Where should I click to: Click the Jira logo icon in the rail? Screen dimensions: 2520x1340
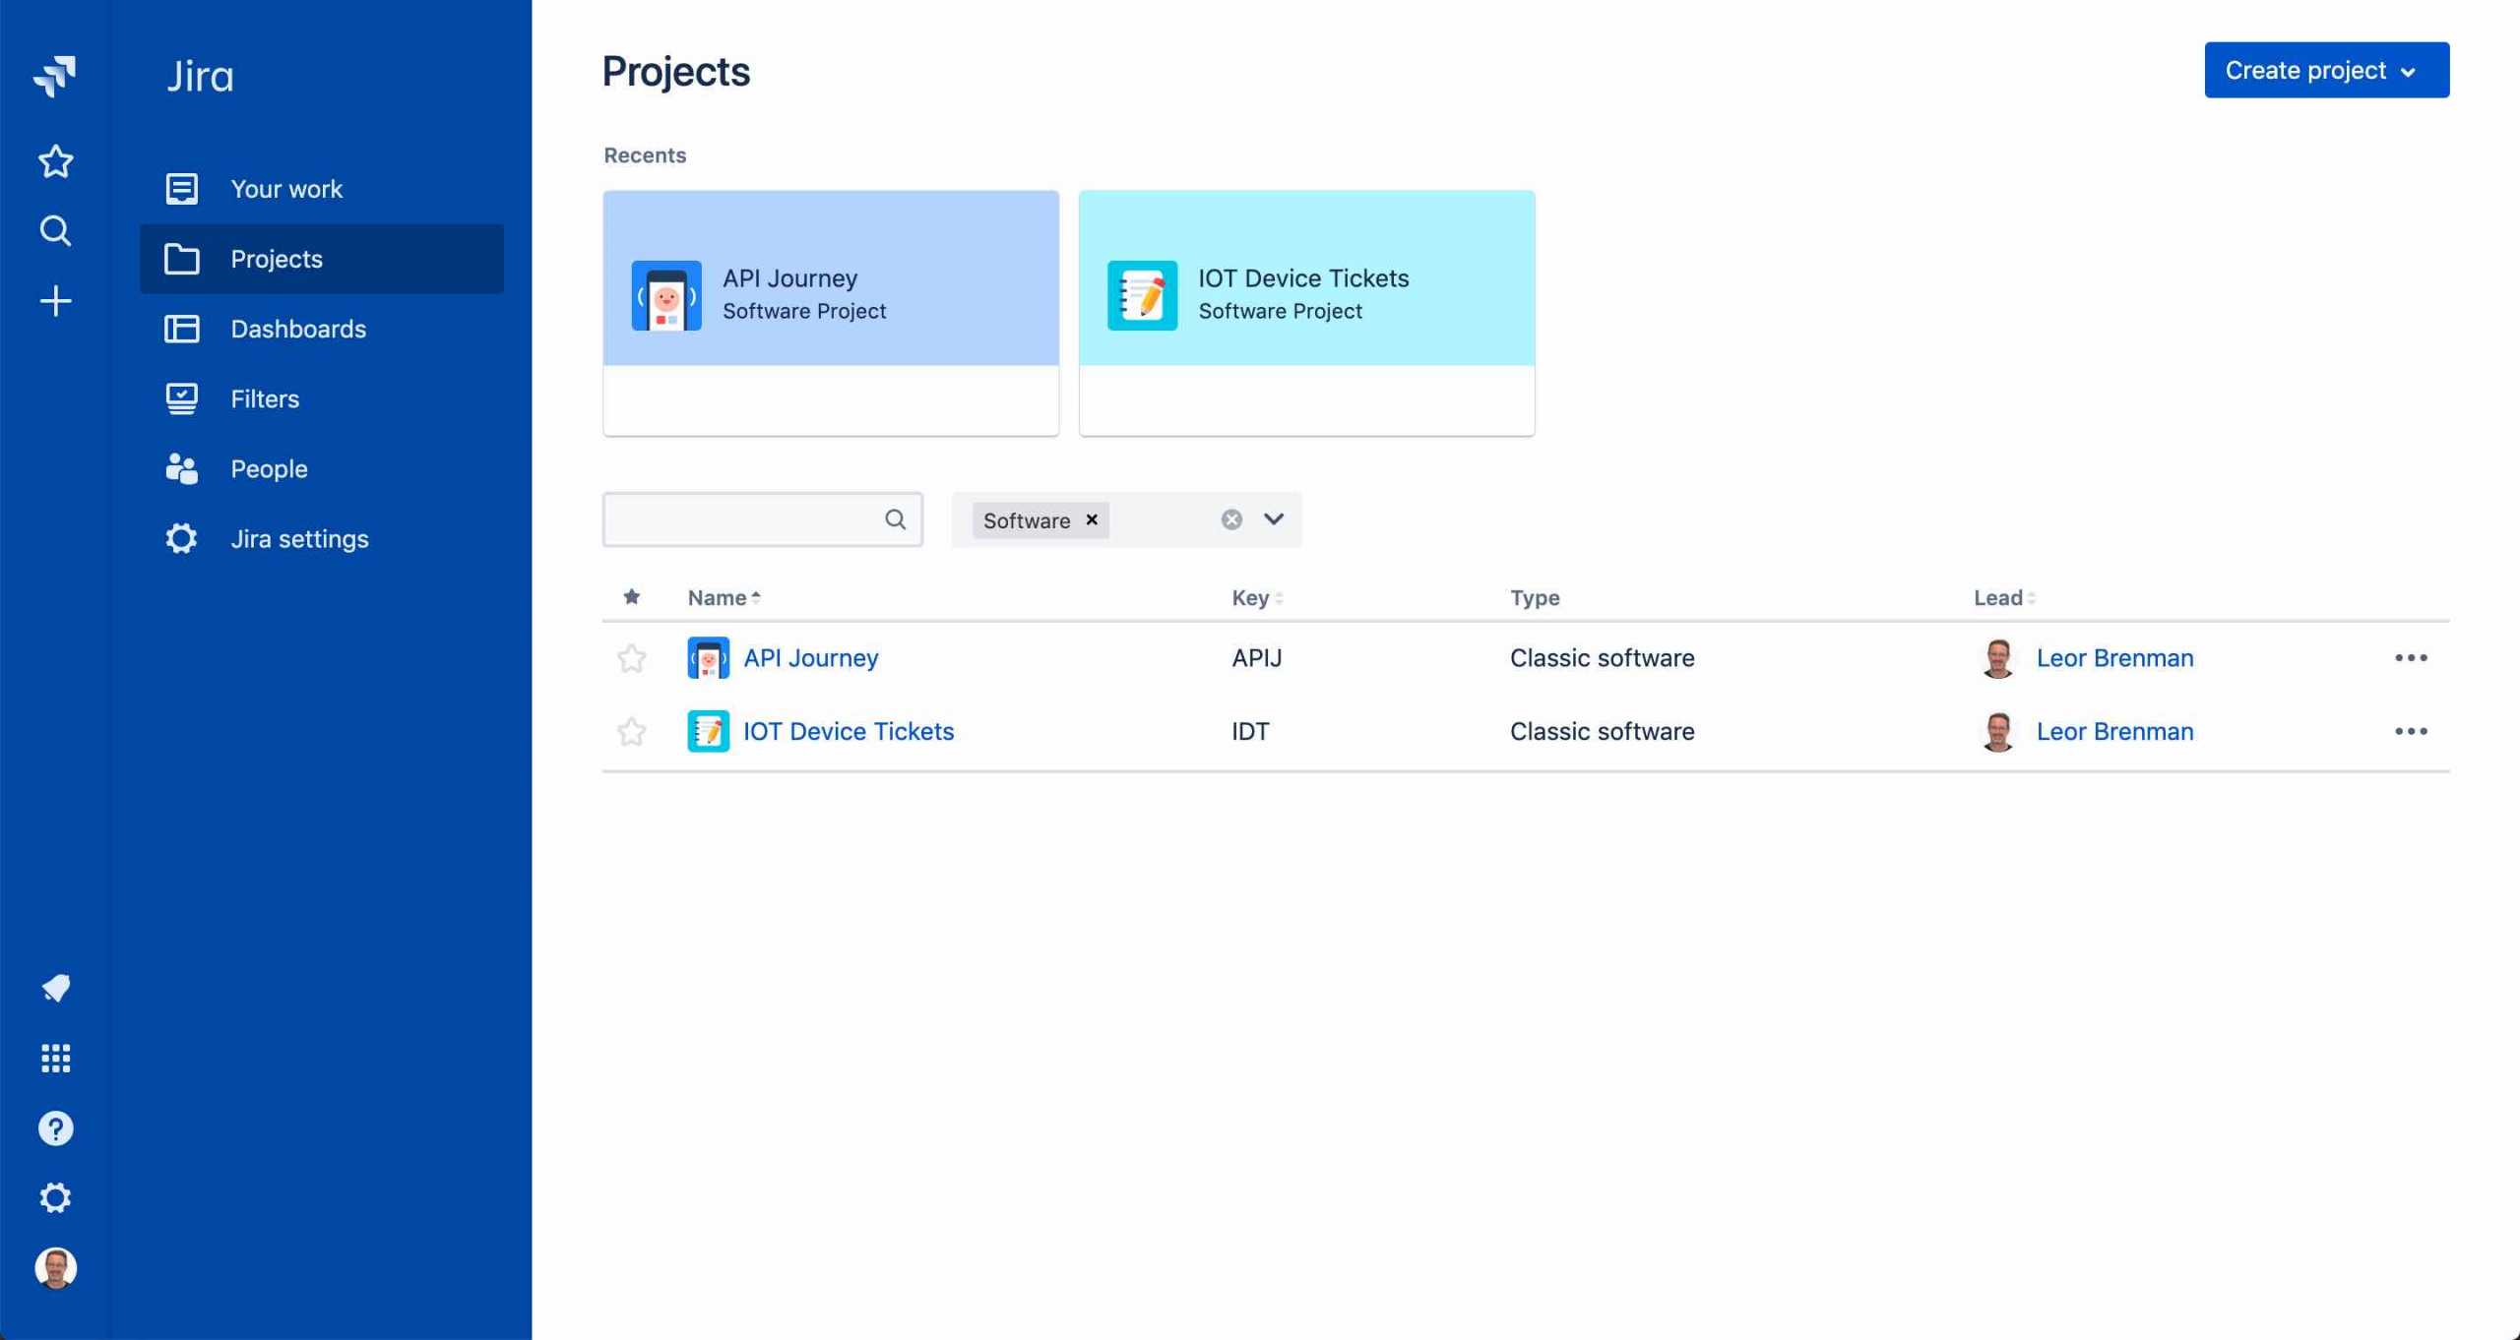[55, 76]
